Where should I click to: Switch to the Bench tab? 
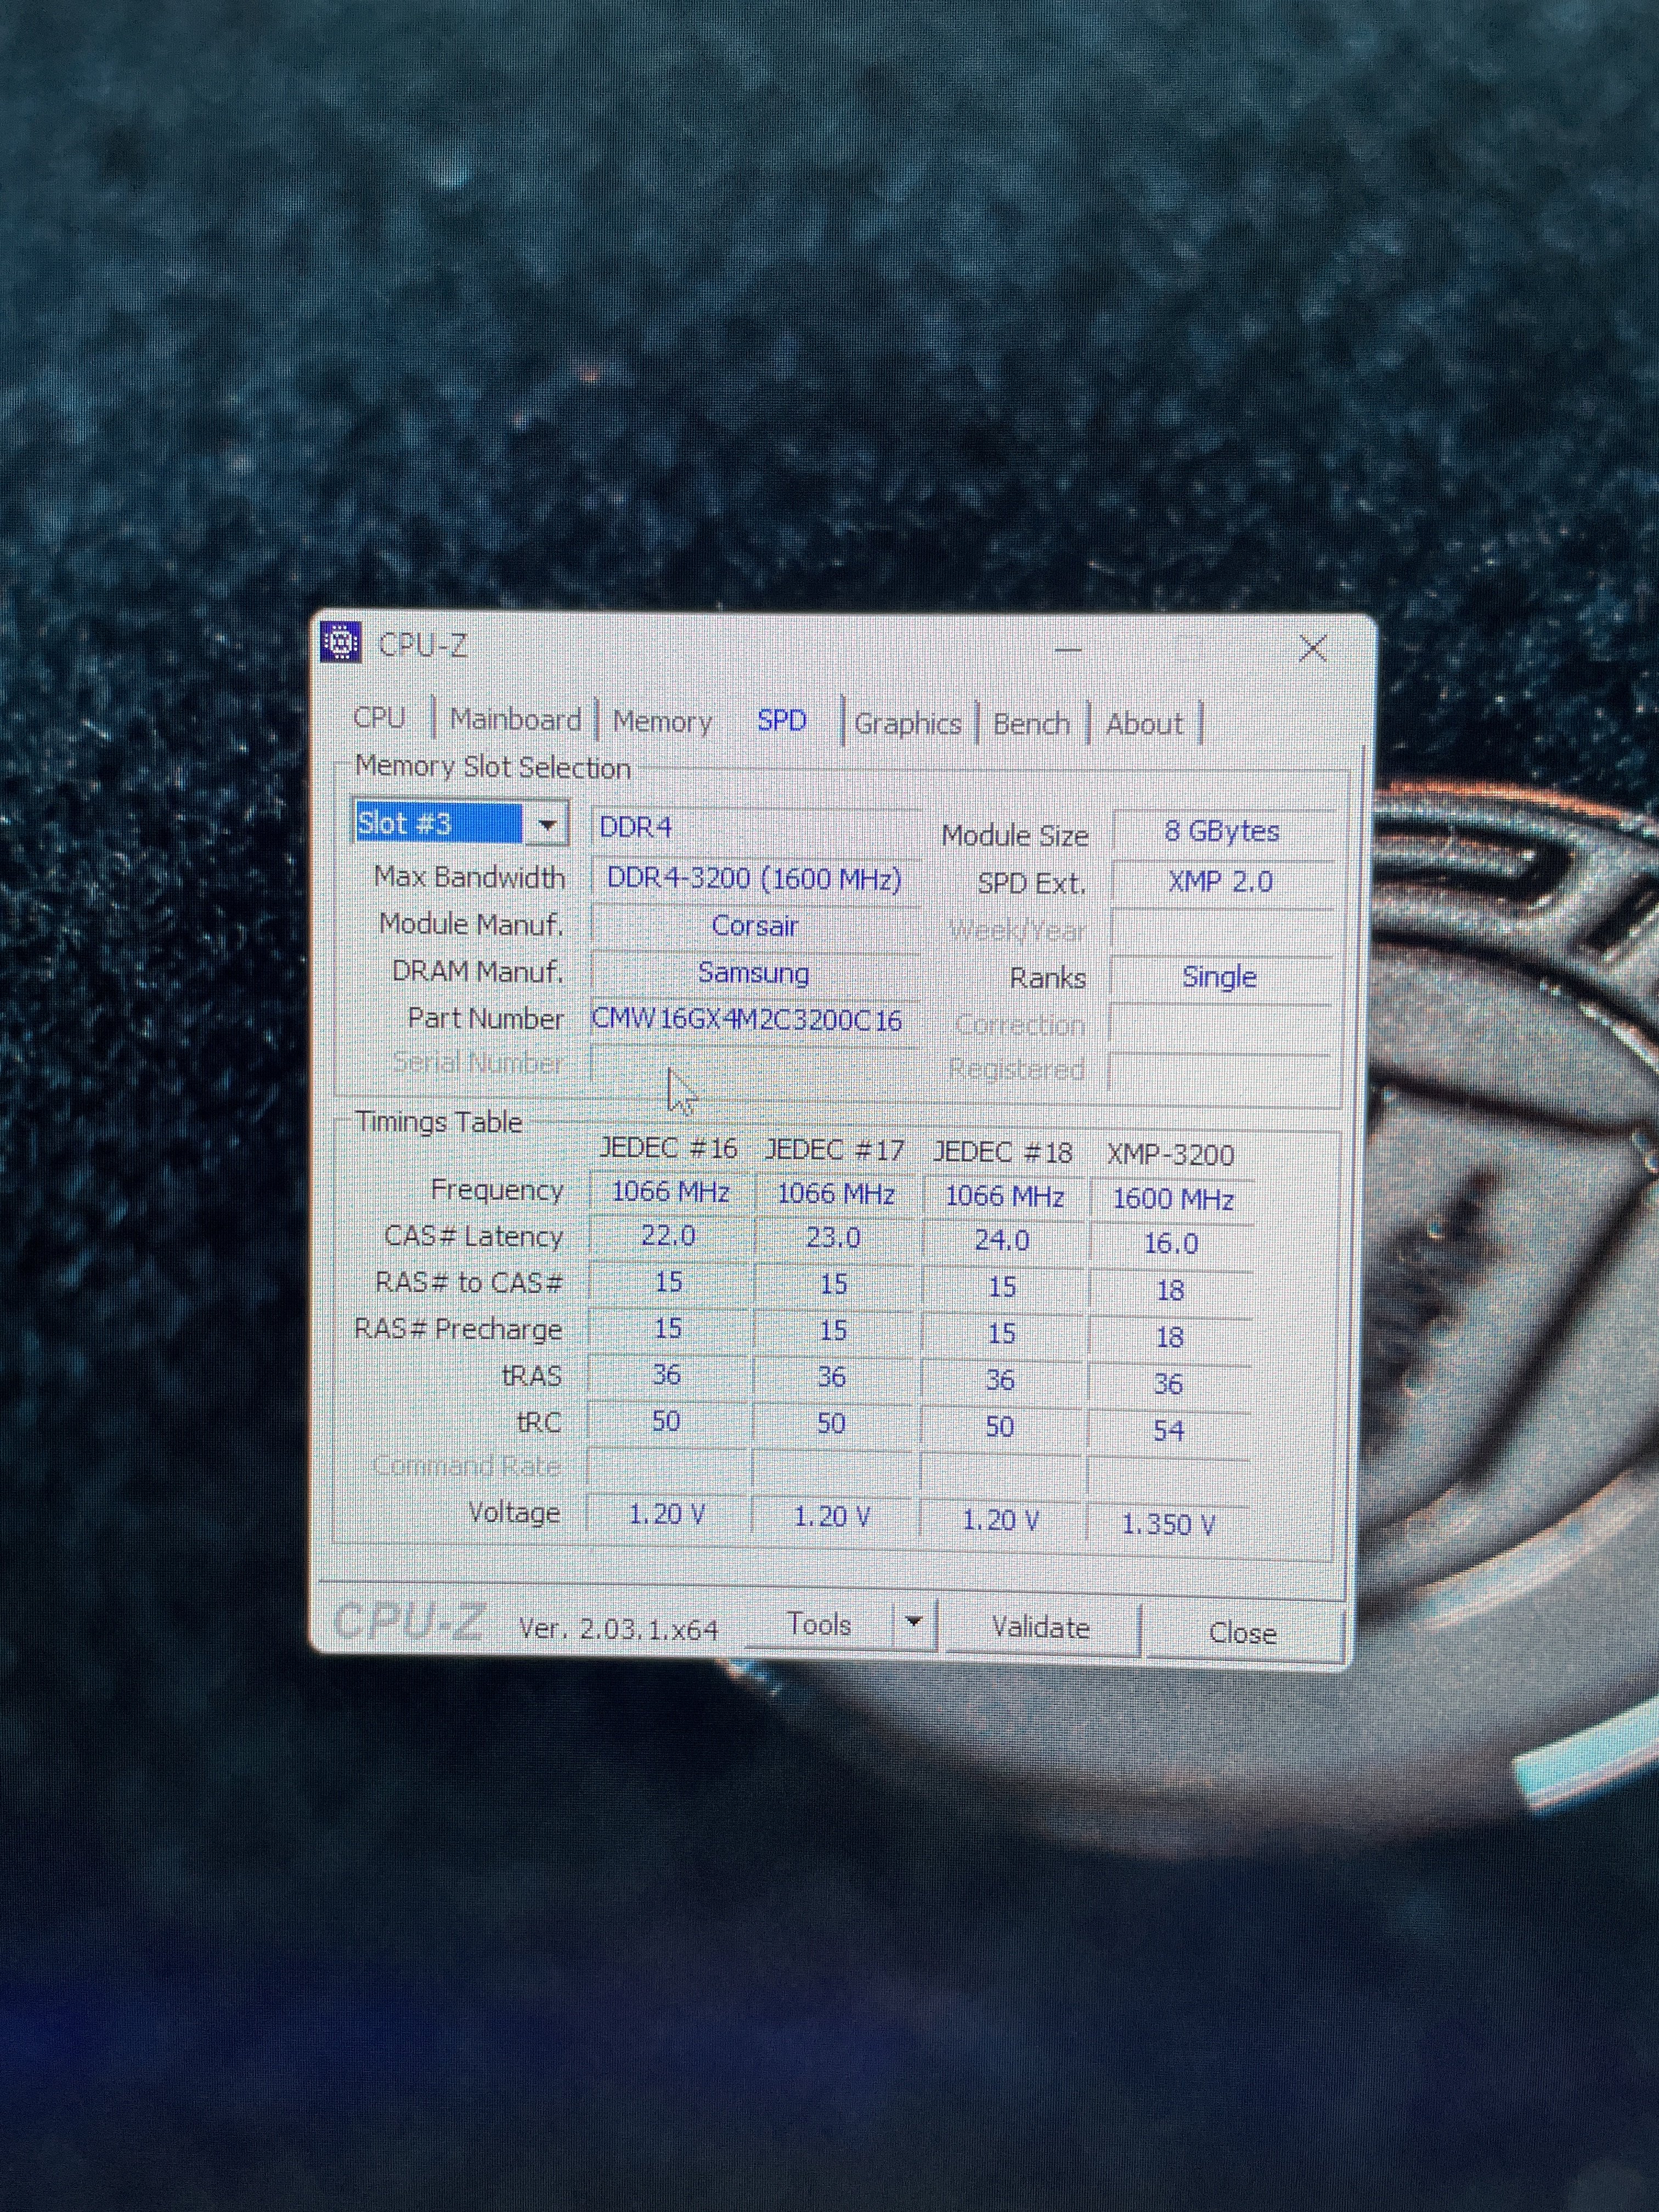pyautogui.click(x=1031, y=724)
